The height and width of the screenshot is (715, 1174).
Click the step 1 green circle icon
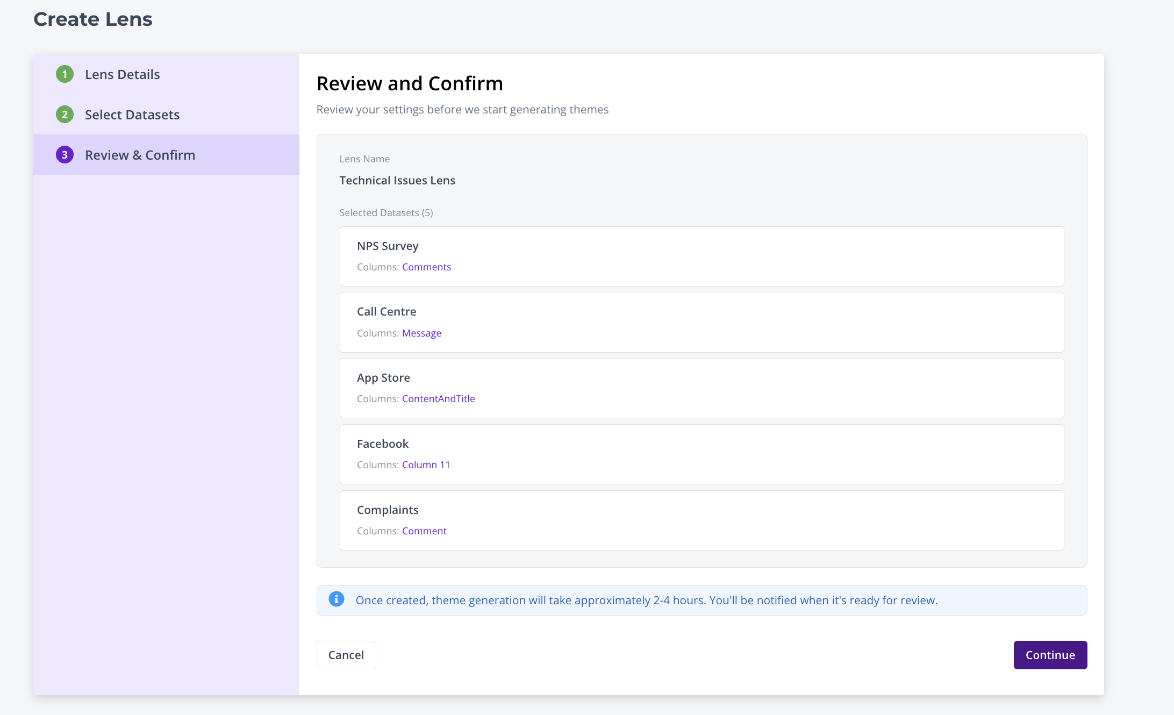(65, 74)
